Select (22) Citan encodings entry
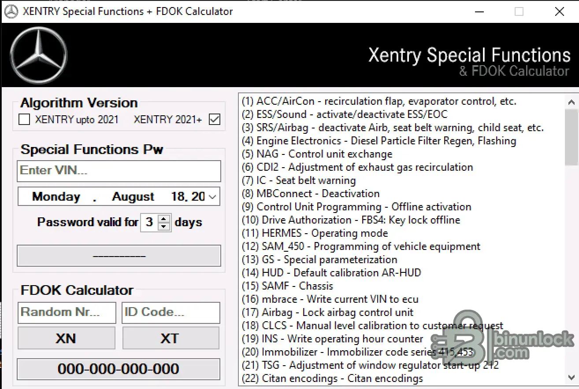 [x=332, y=378]
